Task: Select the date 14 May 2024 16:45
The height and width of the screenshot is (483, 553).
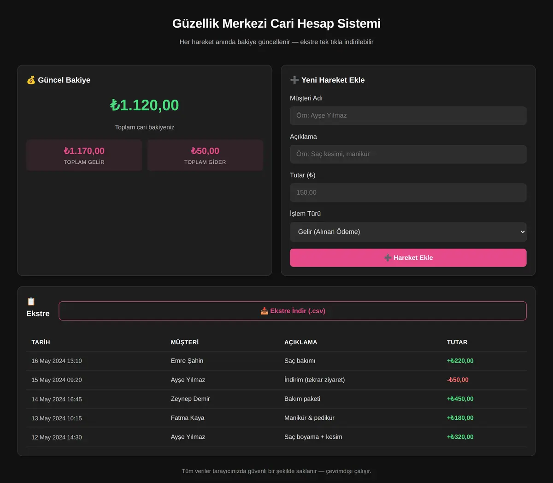Action: (x=57, y=400)
